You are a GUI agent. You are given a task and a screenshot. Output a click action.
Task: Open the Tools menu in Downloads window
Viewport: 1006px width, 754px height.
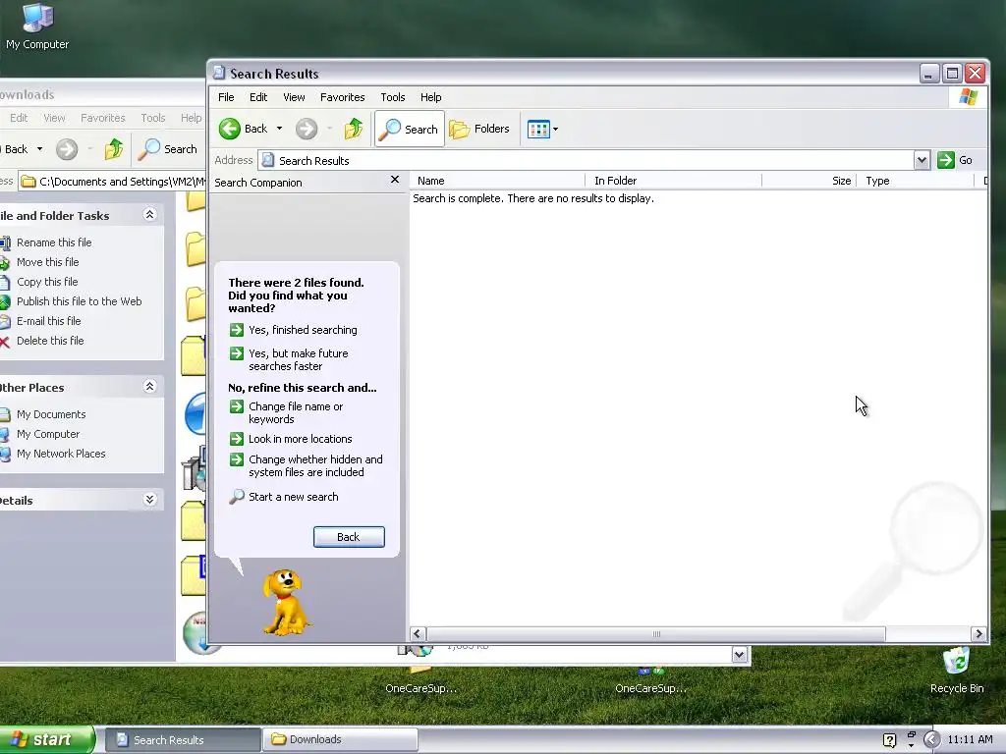[152, 118]
